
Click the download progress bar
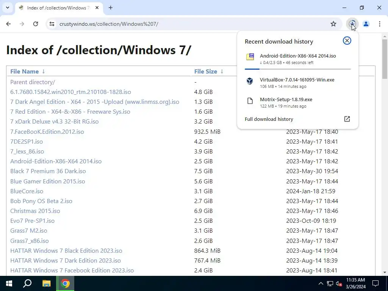click(x=298, y=69)
